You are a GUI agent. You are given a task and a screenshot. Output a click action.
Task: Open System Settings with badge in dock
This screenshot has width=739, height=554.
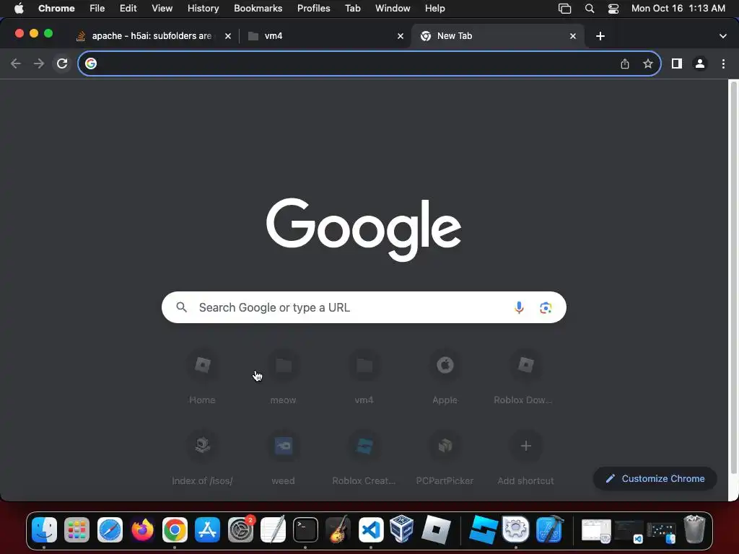click(x=240, y=529)
